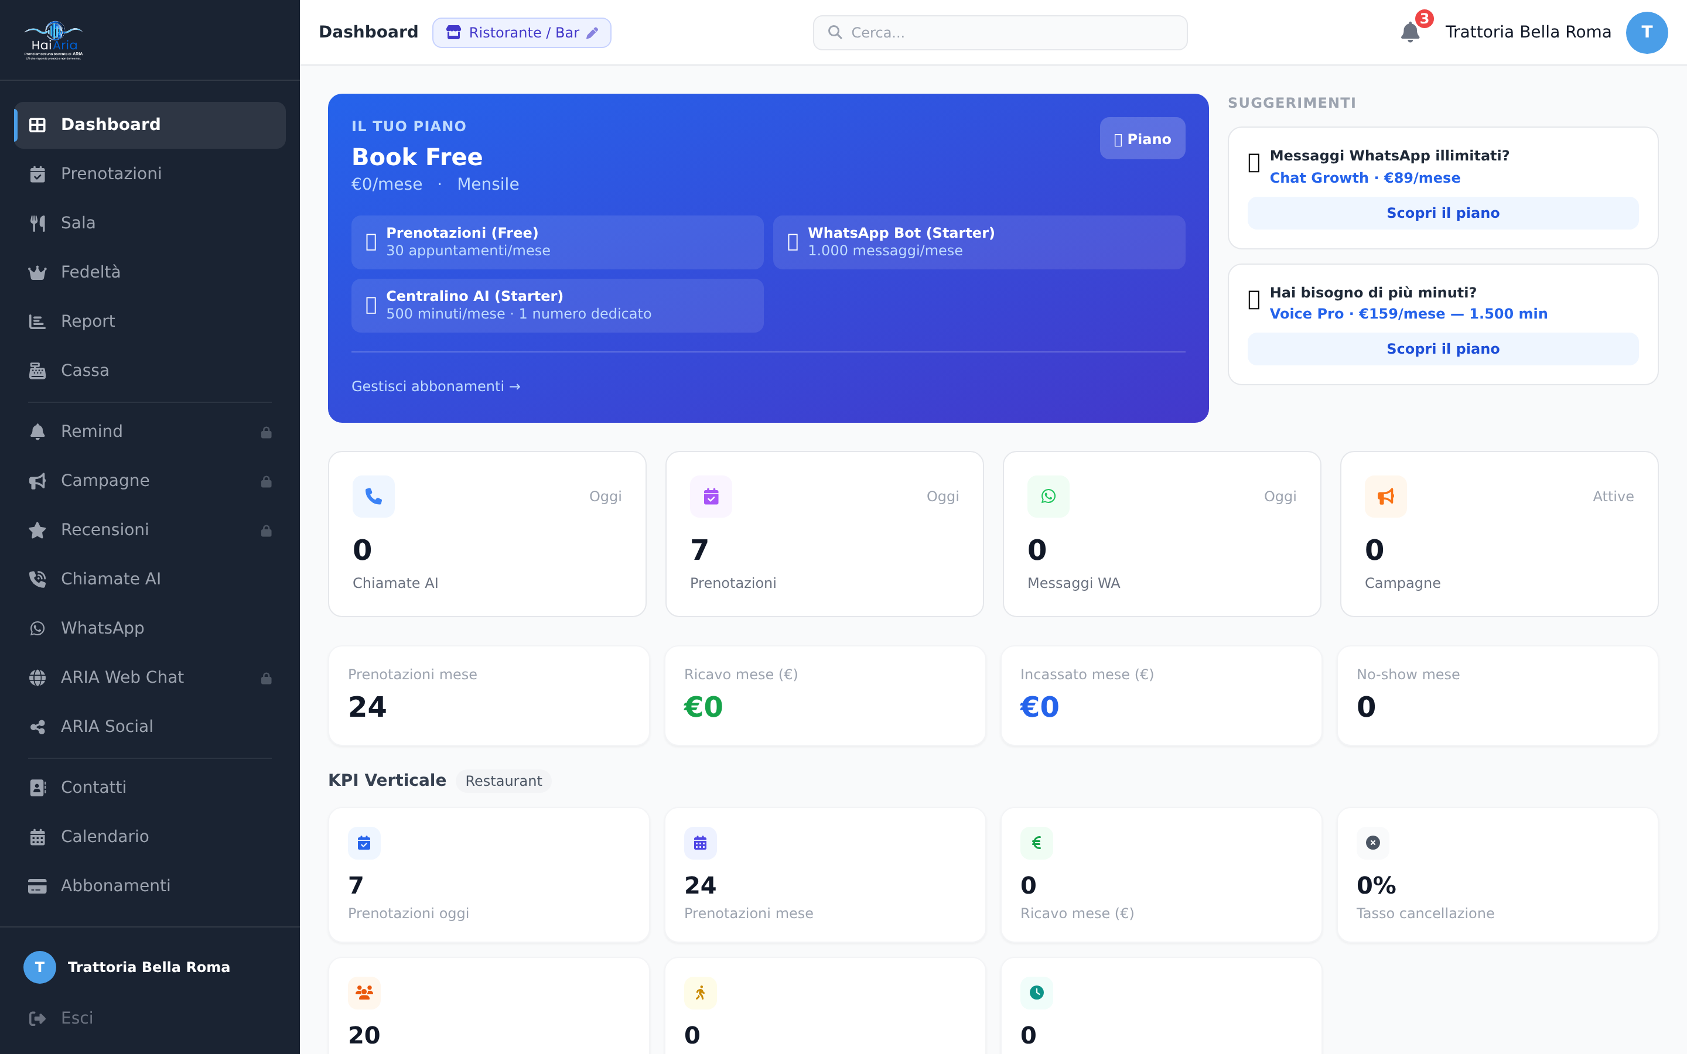Screen dimensions: 1687x1054
Task: Open the Cassa section
Action: tap(150, 370)
